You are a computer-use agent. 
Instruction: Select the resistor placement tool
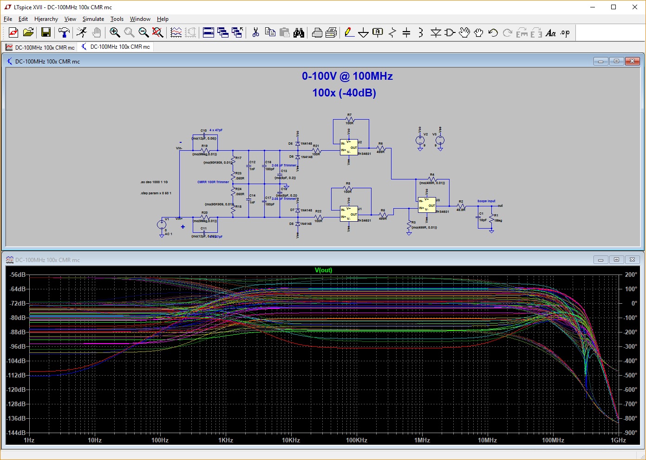click(x=392, y=32)
